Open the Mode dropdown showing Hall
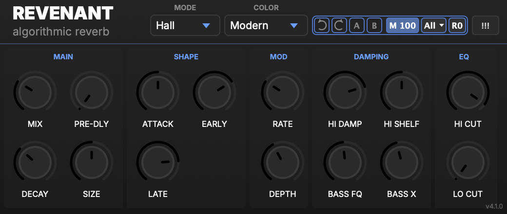 pos(185,25)
